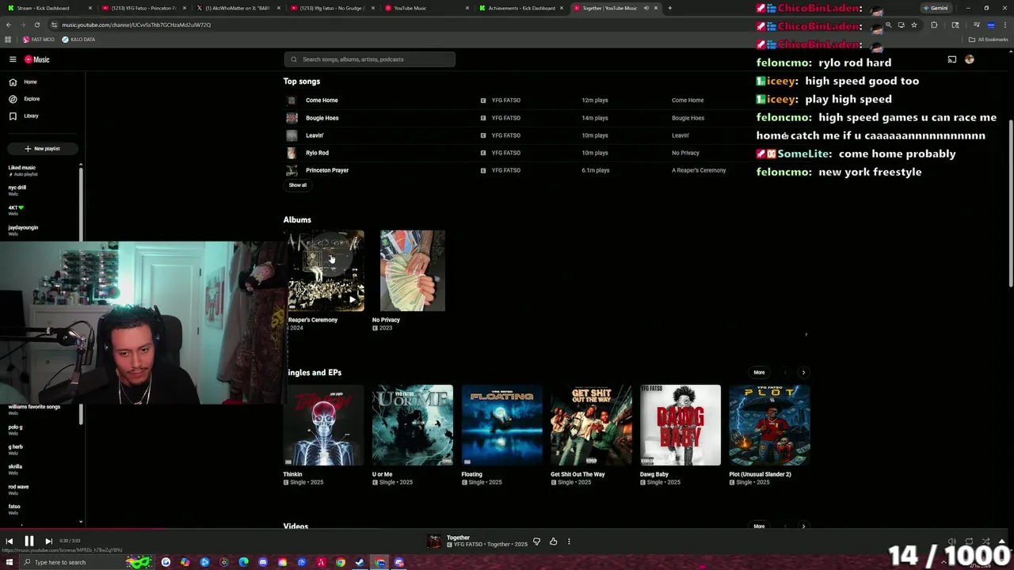Open the fatso playlist

click(14, 508)
